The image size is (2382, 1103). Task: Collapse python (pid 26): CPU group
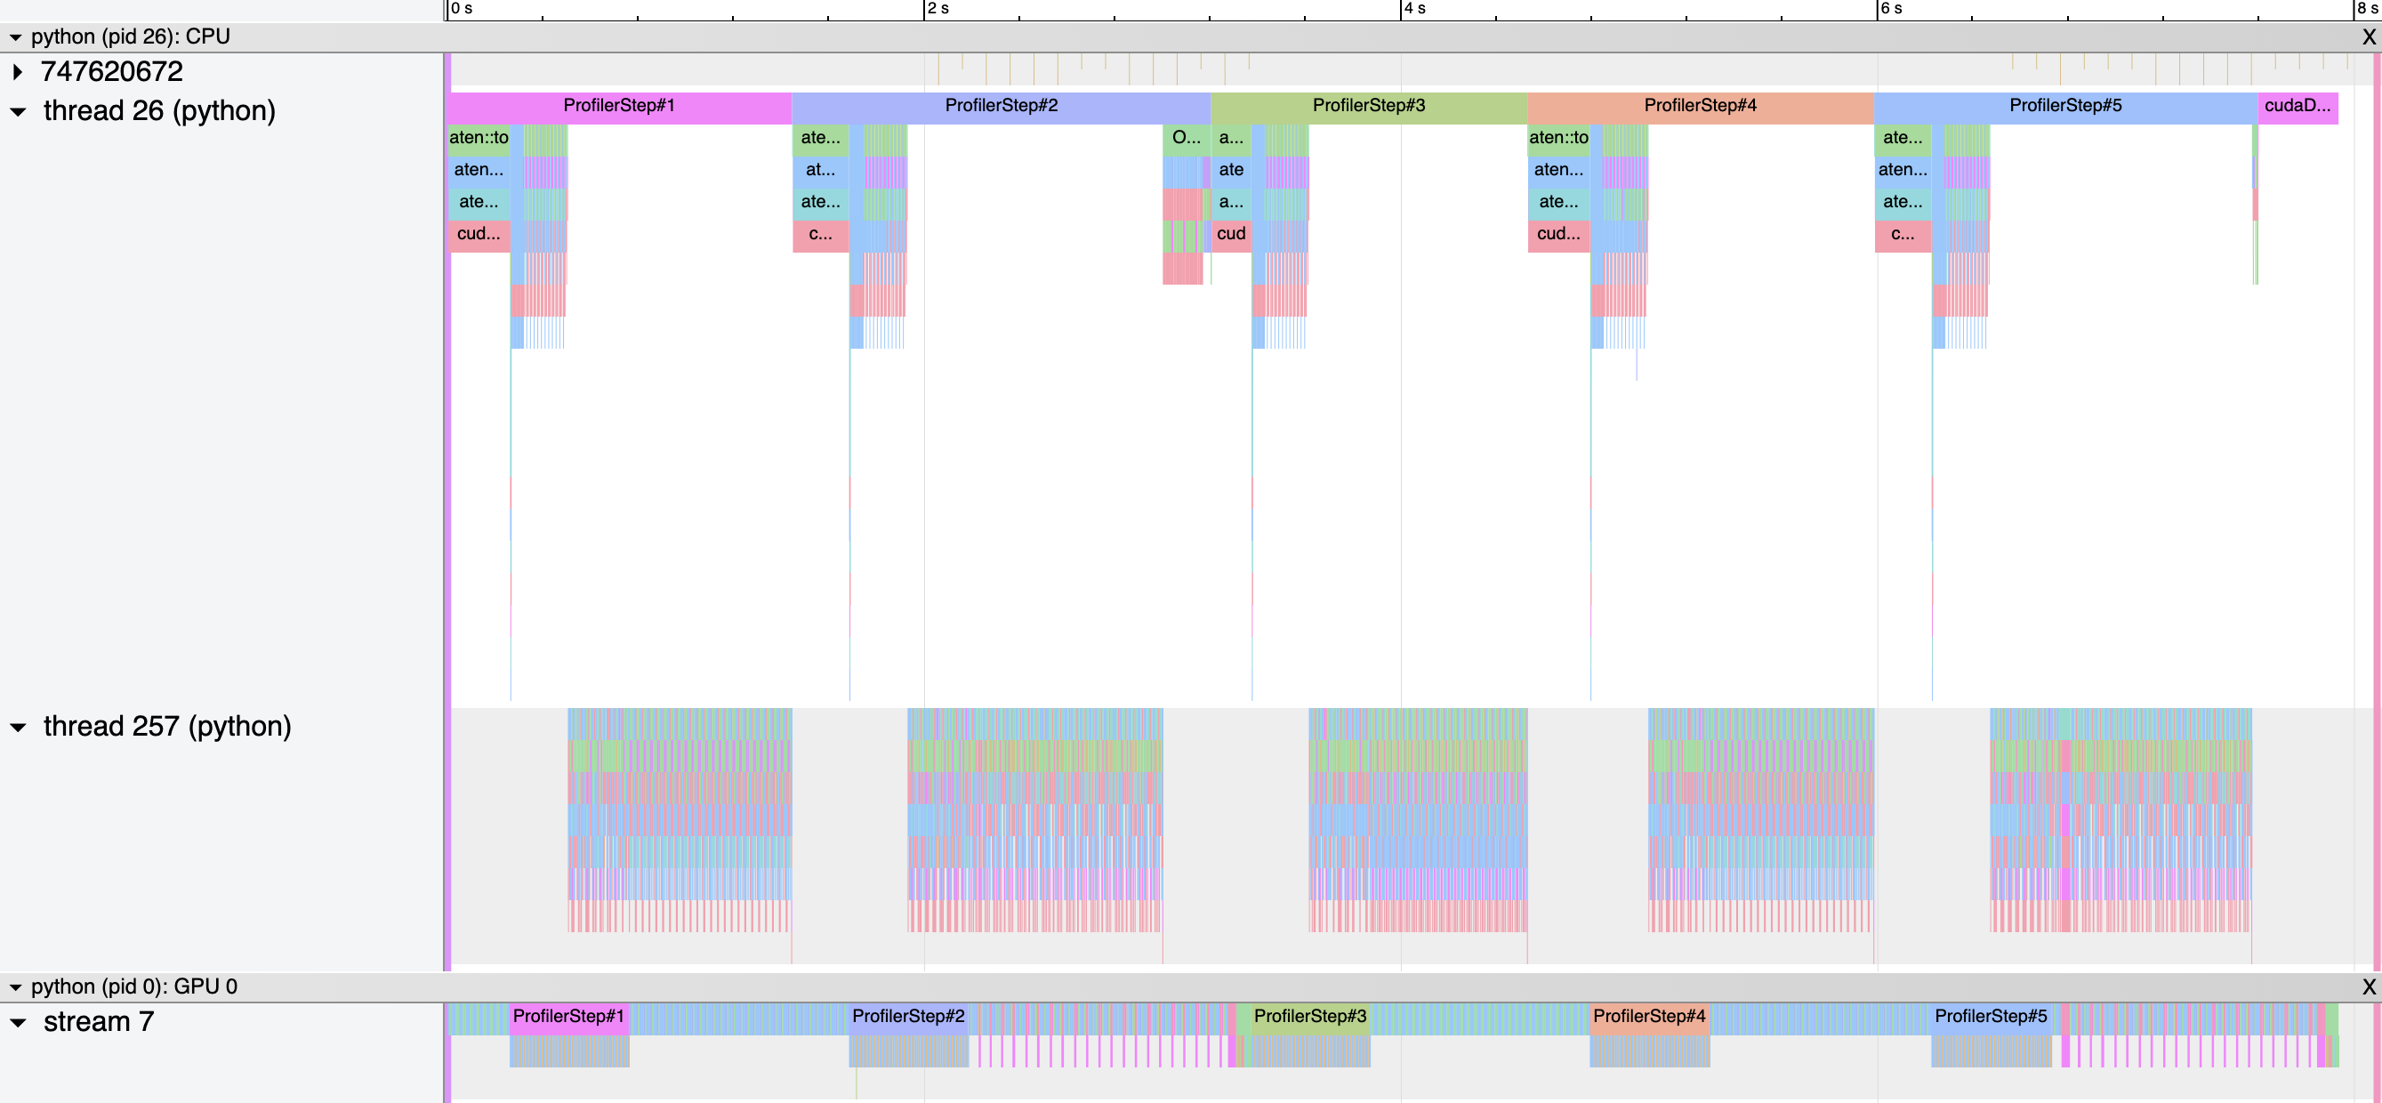16,37
